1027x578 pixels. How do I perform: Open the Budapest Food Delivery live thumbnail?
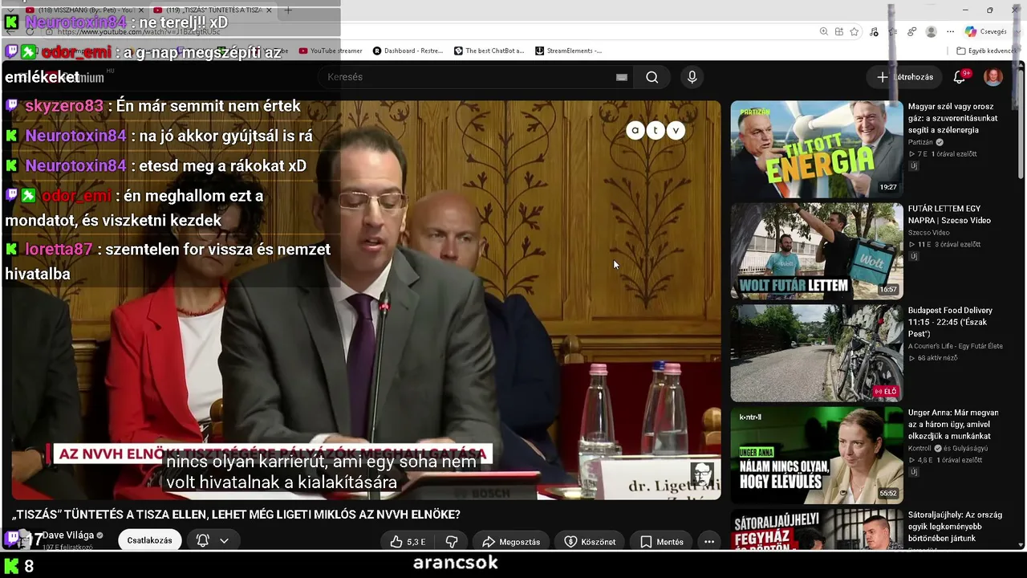[816, 353]
